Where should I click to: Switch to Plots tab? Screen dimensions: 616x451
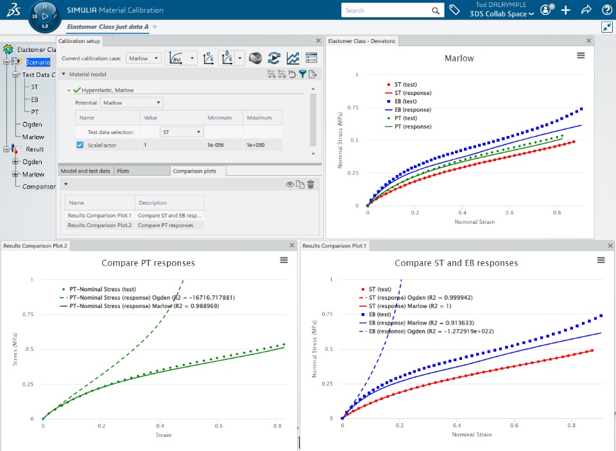(142, 171)
